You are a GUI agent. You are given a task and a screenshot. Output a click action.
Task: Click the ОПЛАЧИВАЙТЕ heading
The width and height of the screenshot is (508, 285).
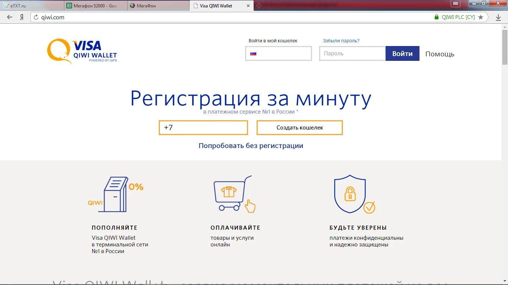point(235,228)
